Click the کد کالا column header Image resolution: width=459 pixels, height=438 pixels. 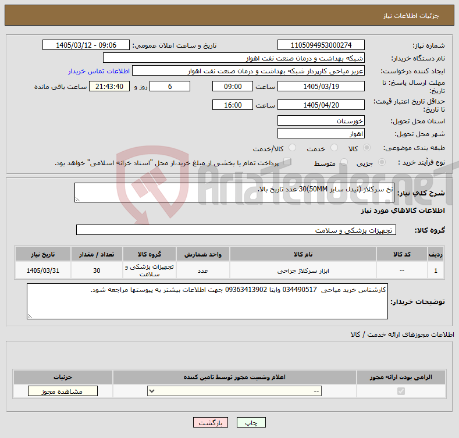401,254
